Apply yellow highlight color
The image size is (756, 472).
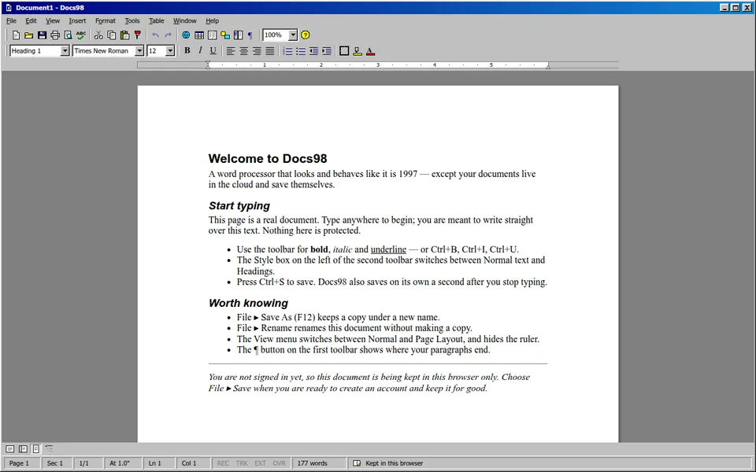tap(358, 51)
